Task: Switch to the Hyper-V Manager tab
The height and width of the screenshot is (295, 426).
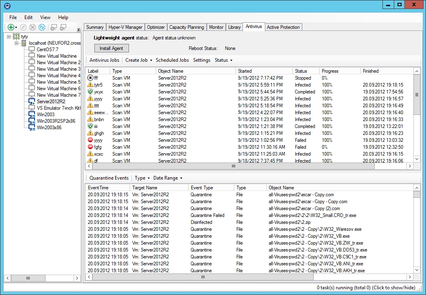Action: tap(125, 27)
